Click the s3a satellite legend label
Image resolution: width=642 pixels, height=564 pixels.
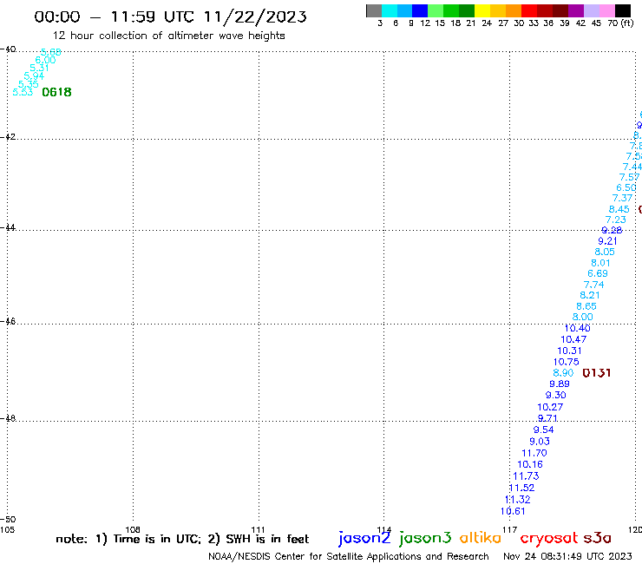[597, 538]
